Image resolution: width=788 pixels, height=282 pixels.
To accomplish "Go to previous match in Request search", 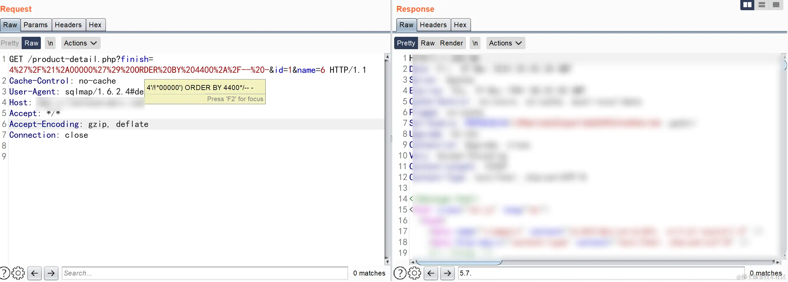I will [35, 273].
